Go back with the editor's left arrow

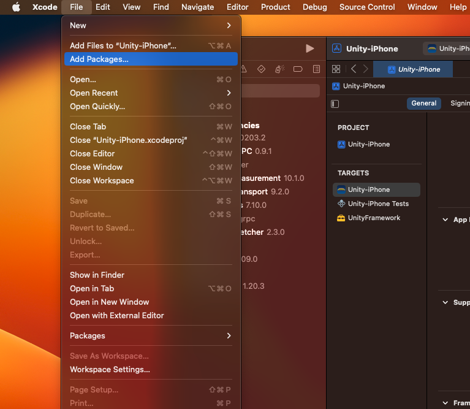pyautogui.click(x=353, y=69)
